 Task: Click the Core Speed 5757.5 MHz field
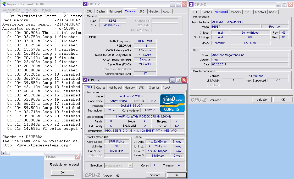click(x=117, y=142)
